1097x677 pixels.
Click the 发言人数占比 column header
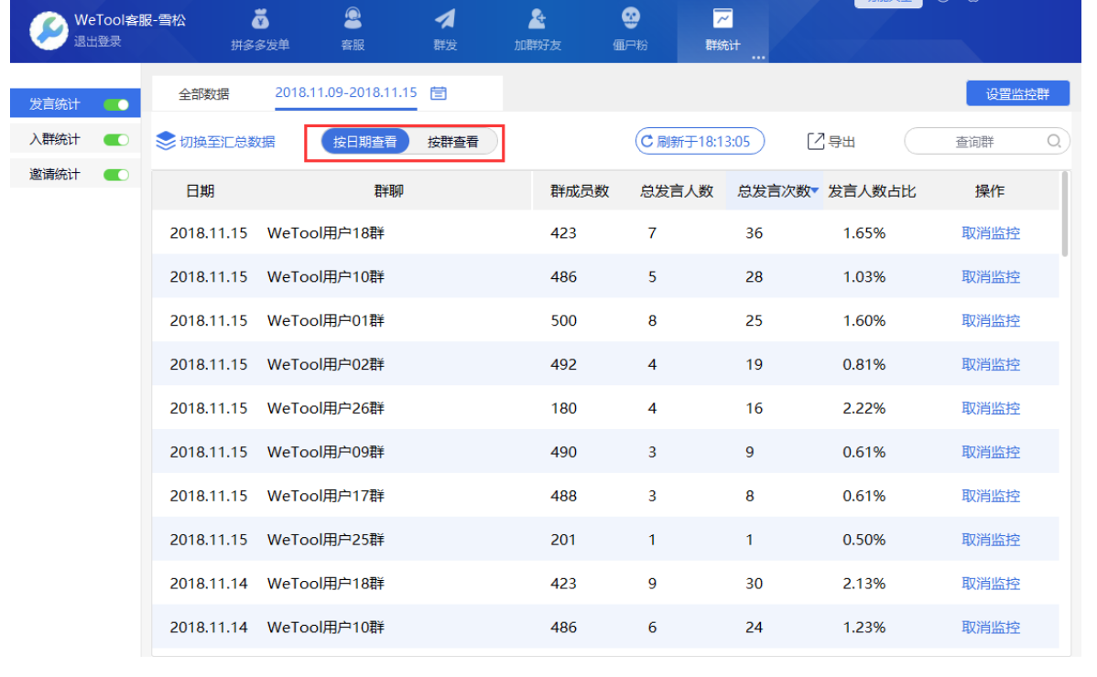872,190
